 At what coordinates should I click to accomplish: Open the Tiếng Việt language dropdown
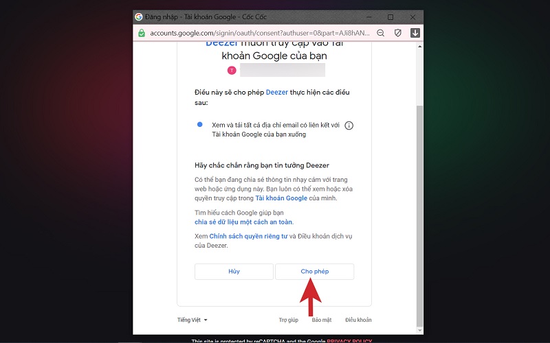(192, 320)
